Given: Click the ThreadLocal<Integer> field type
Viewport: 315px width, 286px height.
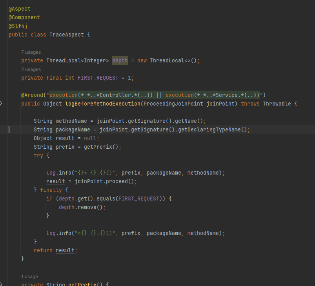Looking at the screenshot, I should tap(78, 61).
